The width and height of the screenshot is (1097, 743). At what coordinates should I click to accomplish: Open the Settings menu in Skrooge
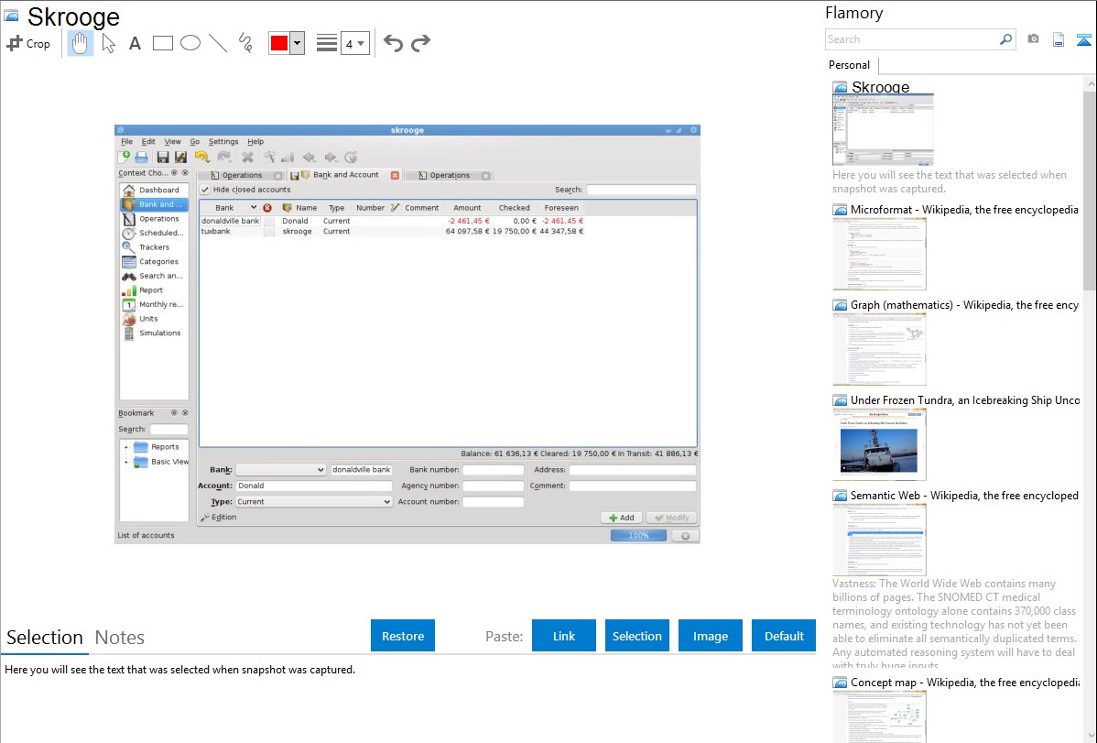coord(223,141)
